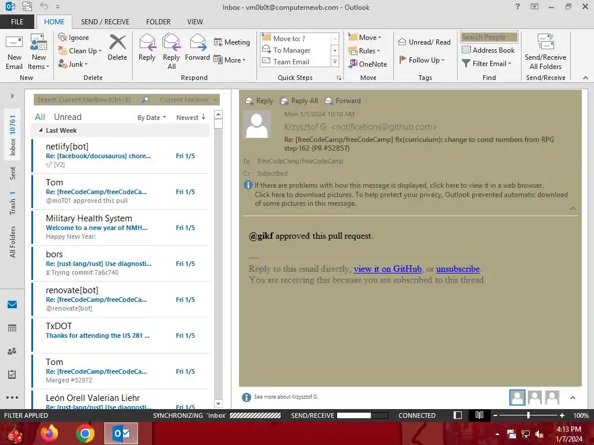The width and height of the screenshot is (594, 445).
Task: Click the Search People field
Action: coord(489,37)
